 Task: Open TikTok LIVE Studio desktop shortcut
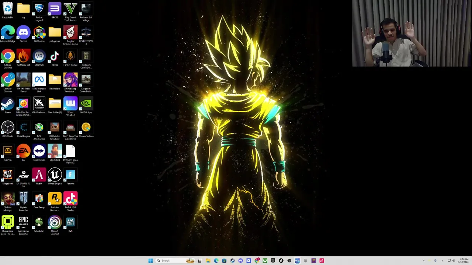tap(70, 202)
